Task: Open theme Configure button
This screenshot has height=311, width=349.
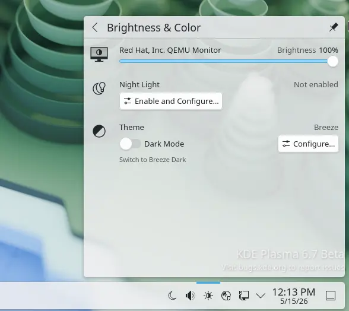Action: [308, 144]
